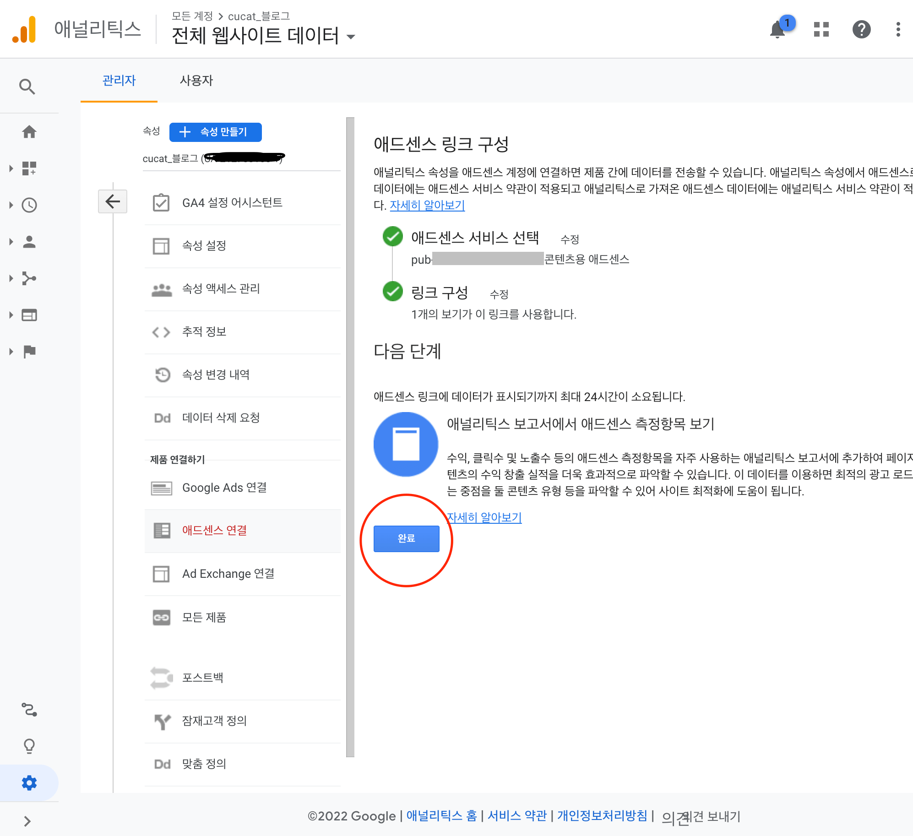Open Discover lightbulb icon
This screenshot has height=836, width=913.
coord(29,746)
